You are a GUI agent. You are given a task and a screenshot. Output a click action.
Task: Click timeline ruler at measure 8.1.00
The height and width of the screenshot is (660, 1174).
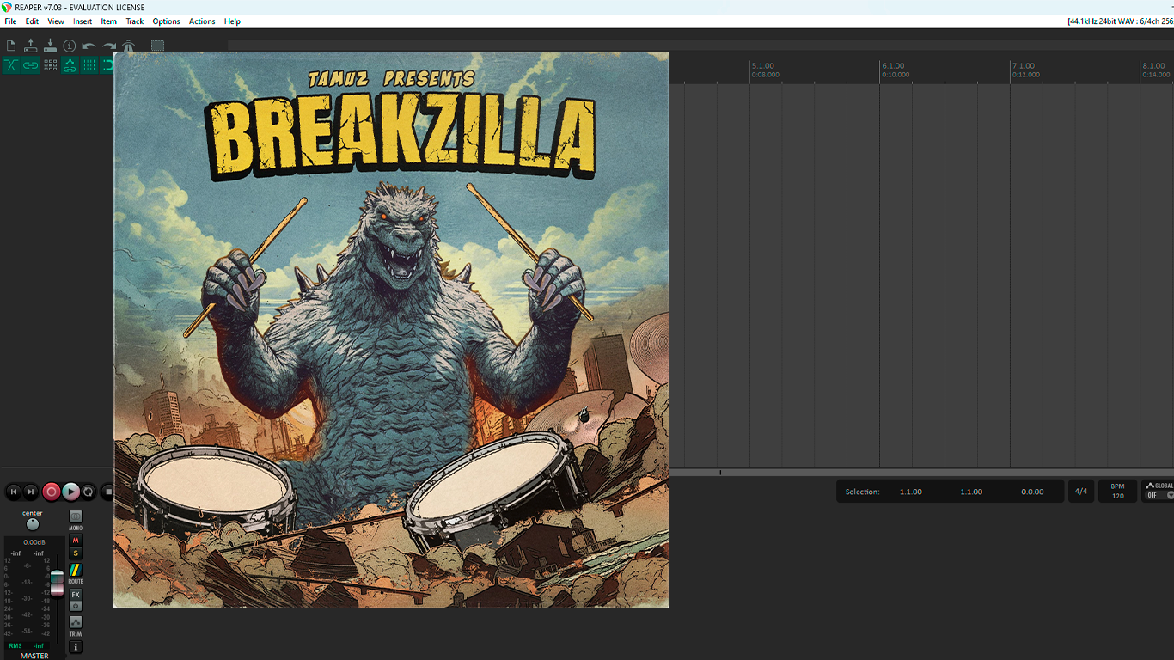[x=1153, y=66]
